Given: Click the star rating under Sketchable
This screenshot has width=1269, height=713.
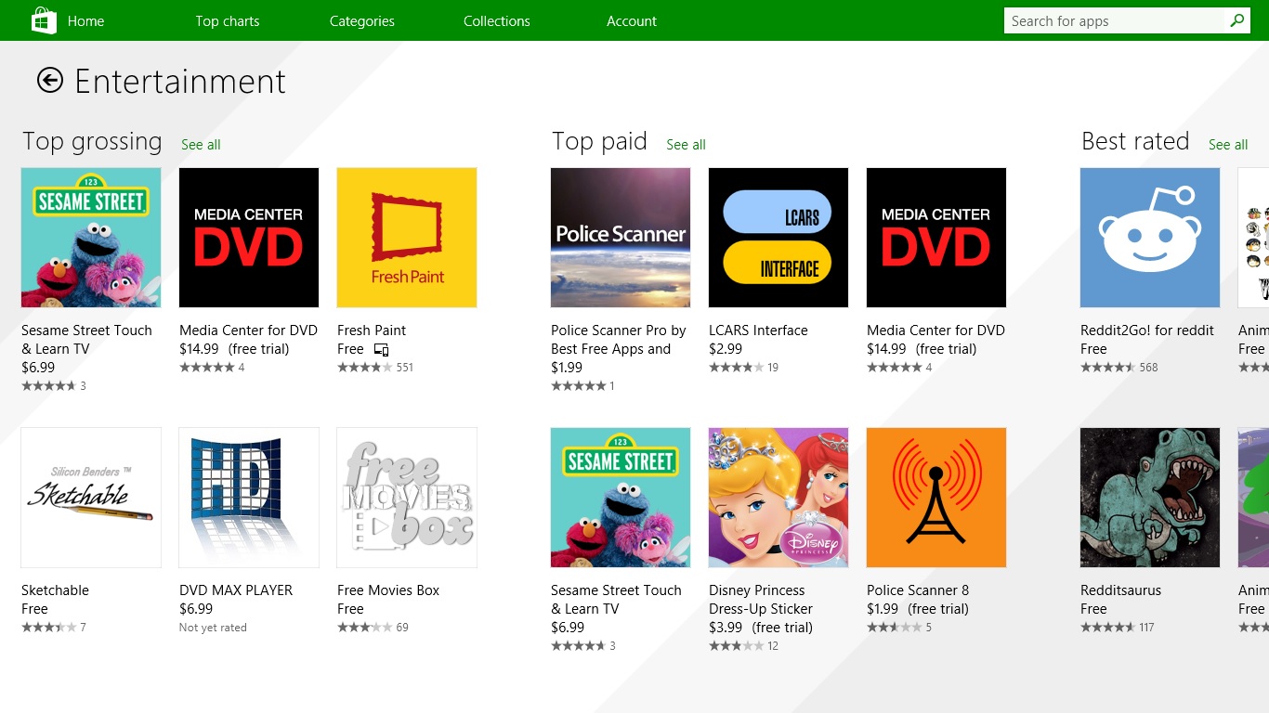Looking at the screenshot, I should click(48, 628).
